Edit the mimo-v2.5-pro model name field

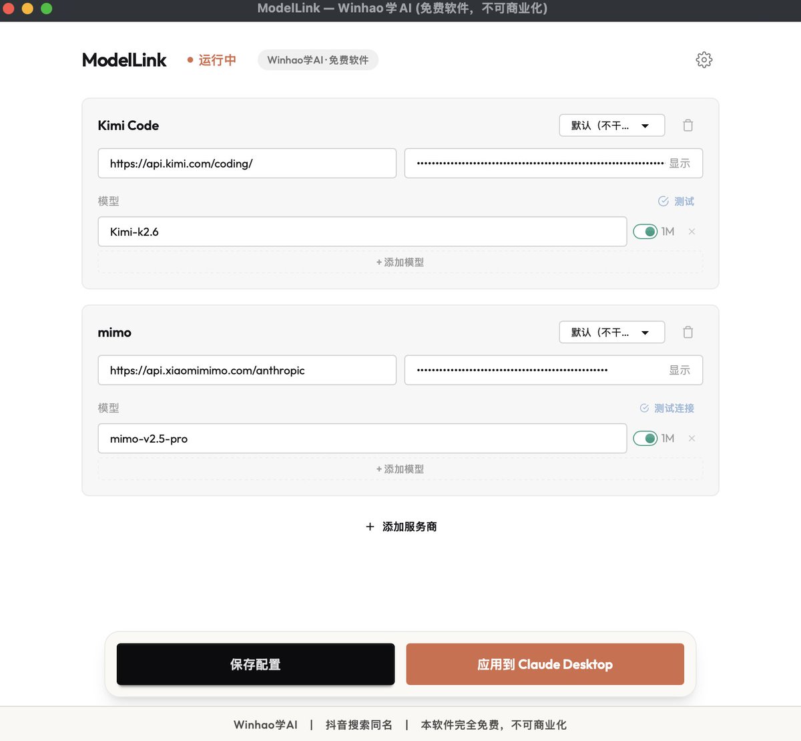point(362,439)
